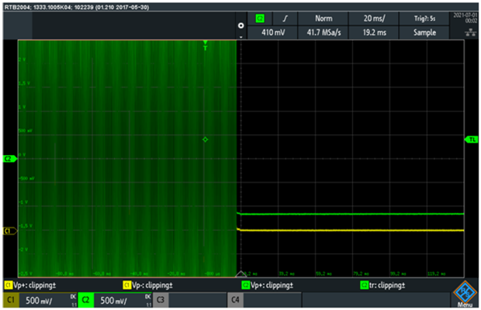The width and height of the screenshot is (481, 310).
Task: Open the C2 channel settings button
Action: point(85,300)
